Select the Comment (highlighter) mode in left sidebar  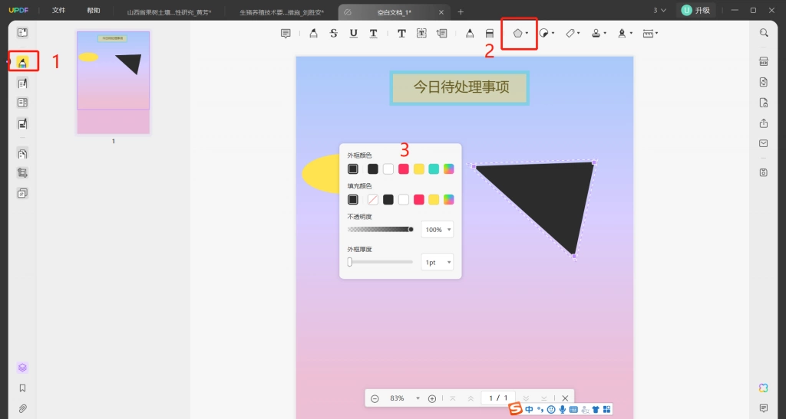point(22,63)
